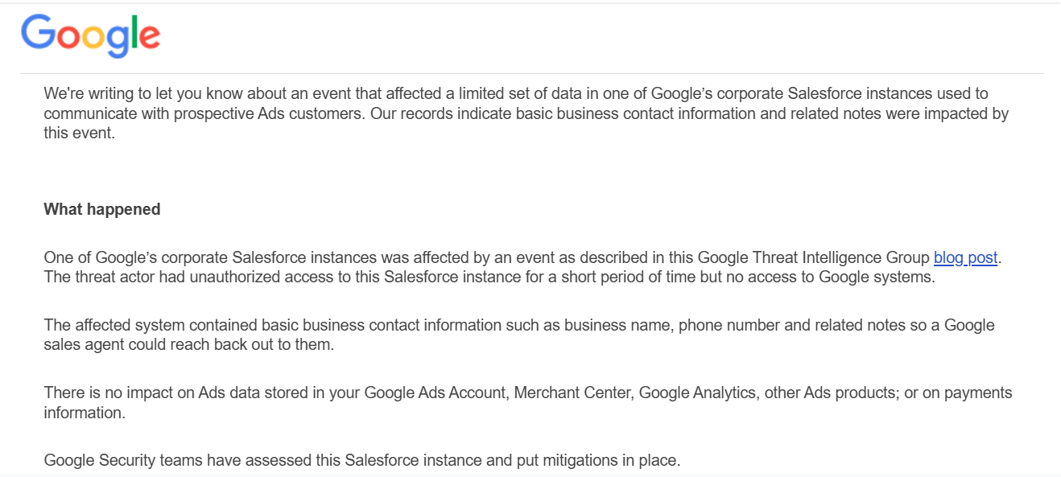This screenshot has height=477, width=1061.
Task: Click the red letter e of the logo
Action: (x=147, y=37)
